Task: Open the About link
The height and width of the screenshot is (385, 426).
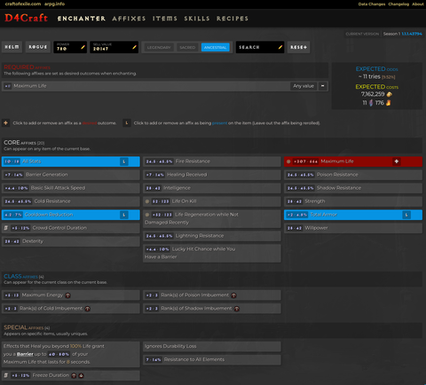Action: [x=418, y=4]
